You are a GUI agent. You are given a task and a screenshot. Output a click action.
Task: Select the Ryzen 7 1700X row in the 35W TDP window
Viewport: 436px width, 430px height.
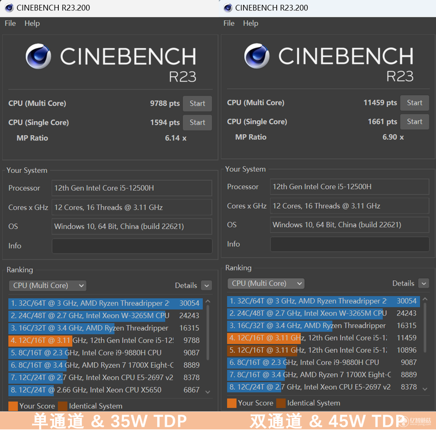click(x=106, y=365)
